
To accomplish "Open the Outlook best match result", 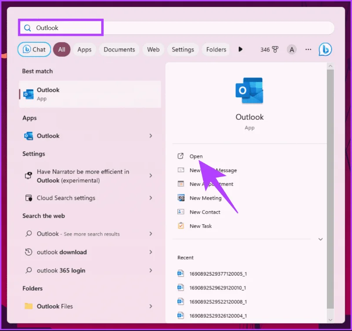I will pyautogui.click(x=90, y=94).
